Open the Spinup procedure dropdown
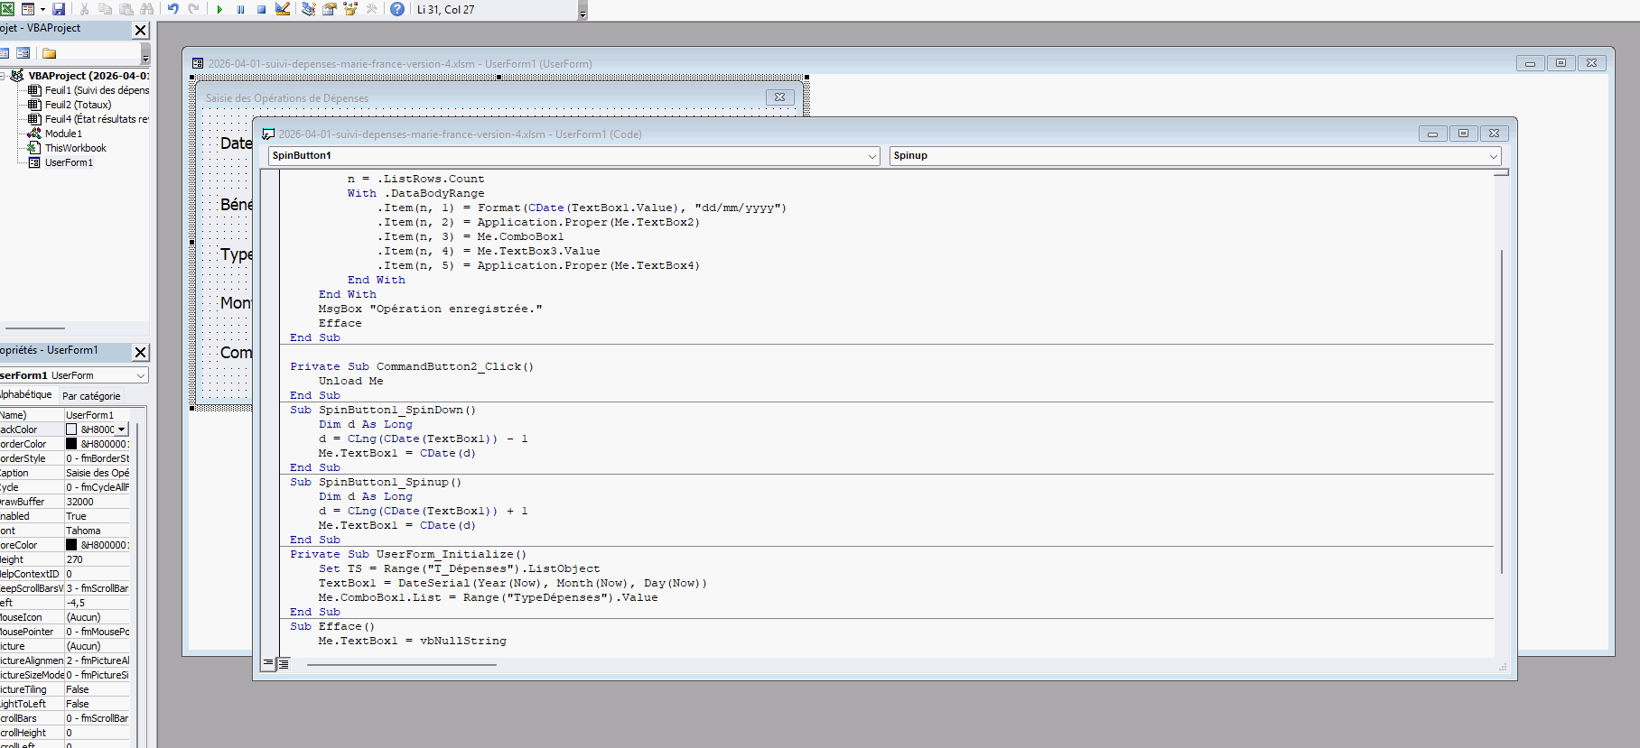The image size is (1640, 748). click(1493, 156)
